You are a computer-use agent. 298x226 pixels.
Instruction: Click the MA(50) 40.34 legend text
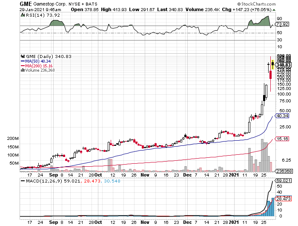point(38,61)
